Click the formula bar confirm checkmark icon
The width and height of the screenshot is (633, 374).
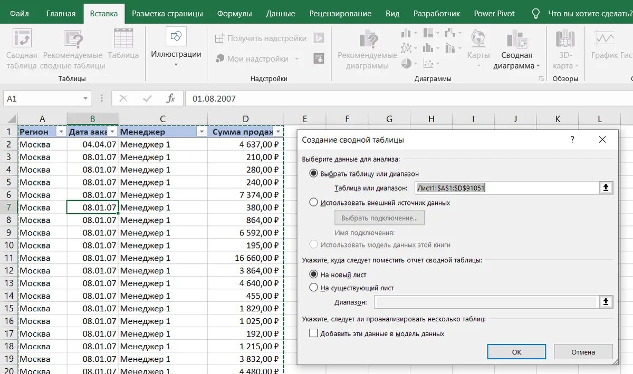point(147,99)
